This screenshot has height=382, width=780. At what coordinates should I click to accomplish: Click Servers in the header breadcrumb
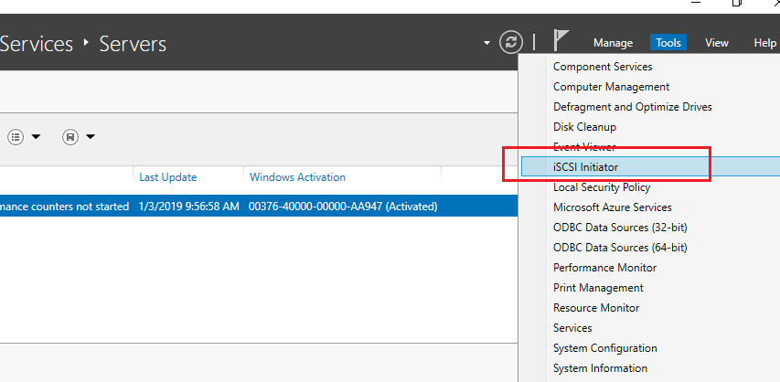pyautogui.click(x=133, y=43)
